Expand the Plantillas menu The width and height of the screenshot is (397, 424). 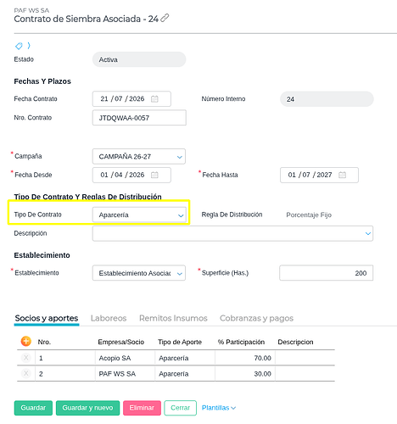click(219, 408)
